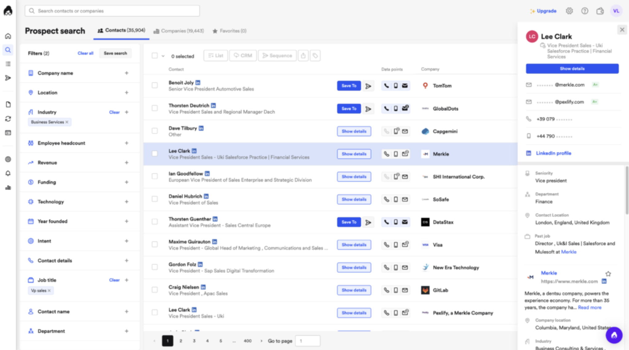
Task: Go to page 400 in pagination
Action: 247,341
